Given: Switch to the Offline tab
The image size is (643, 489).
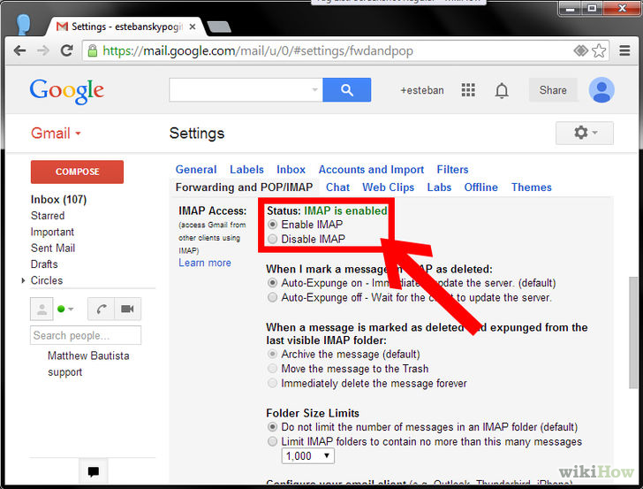Looking at the screenshot, I should coord(481,187).
